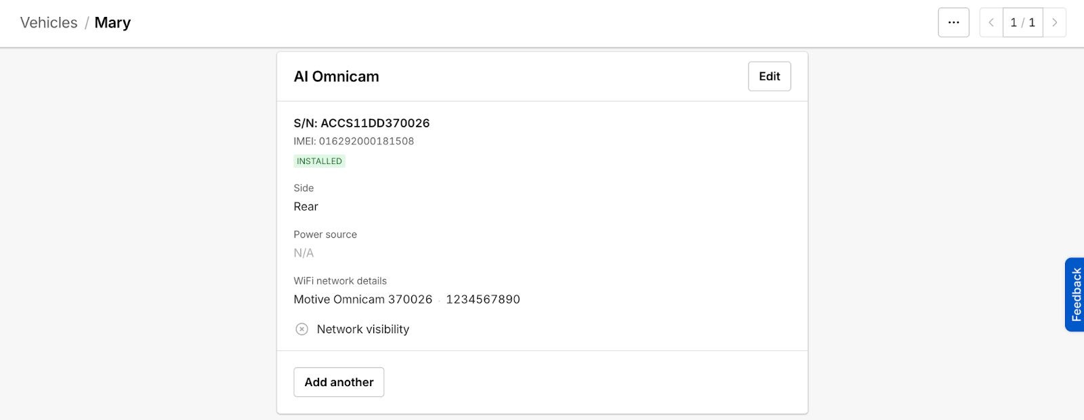Open the blue Feedback side tab
This screenshot has width=1084, height=420.
[1075, 295]
